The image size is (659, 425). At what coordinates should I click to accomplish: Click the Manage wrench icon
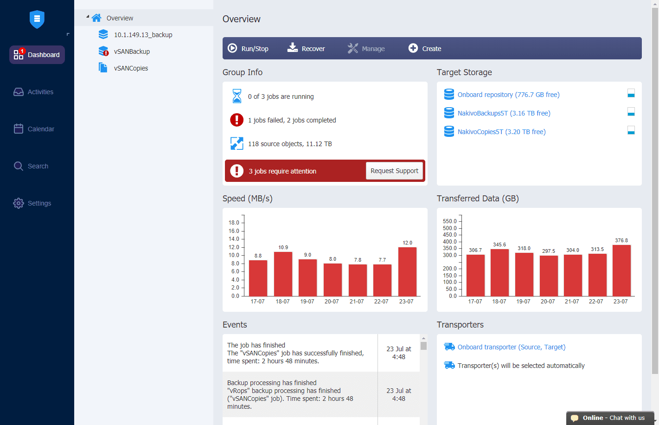[x=353, y=48]
